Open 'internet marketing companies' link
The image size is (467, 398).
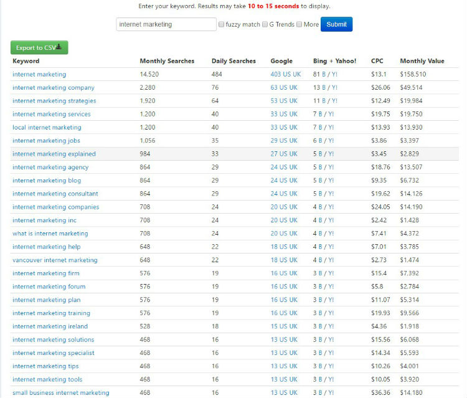tap(55, 207)
